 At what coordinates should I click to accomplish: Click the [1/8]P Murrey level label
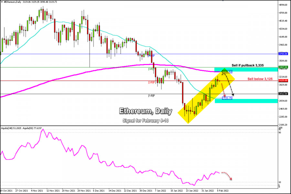(x=151, y=96)
